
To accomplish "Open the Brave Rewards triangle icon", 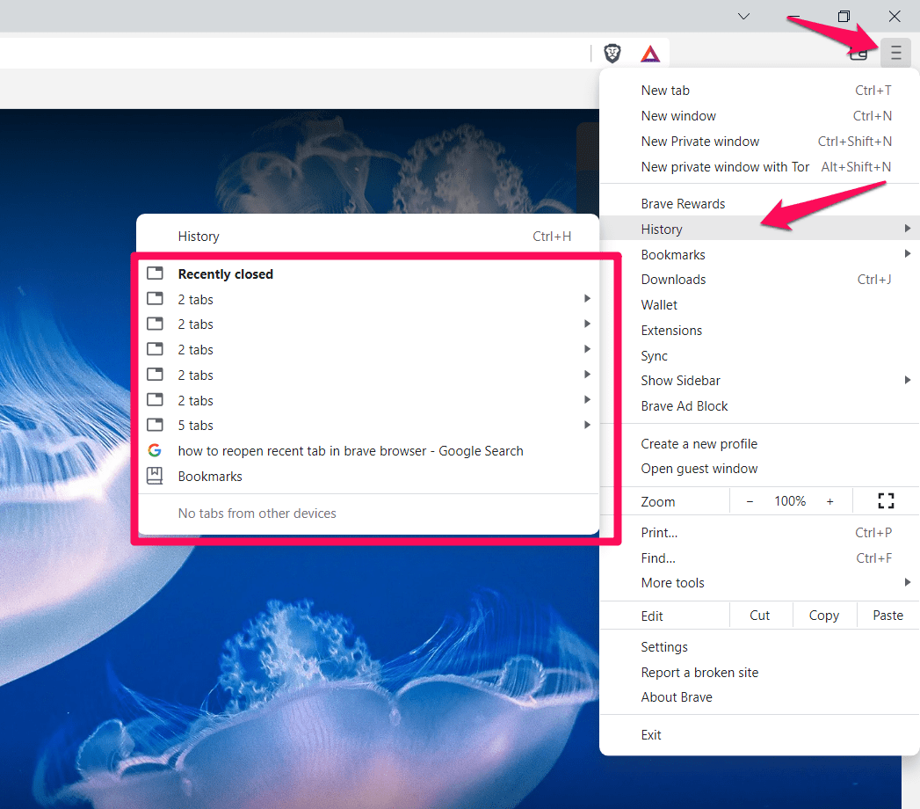I will [649, 54].
